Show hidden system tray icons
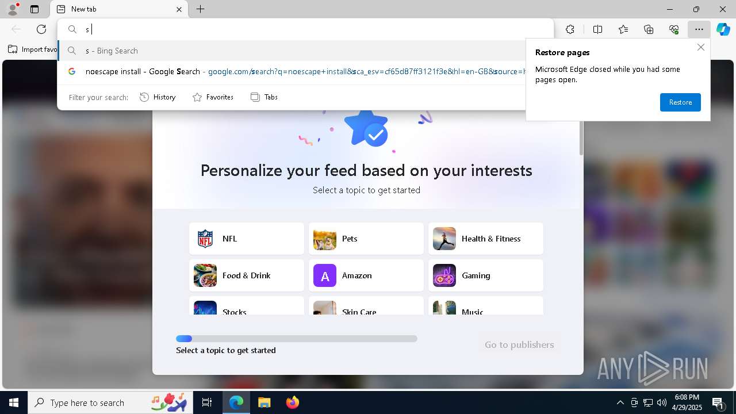This screenshot has height=414, width=736. [x=620, y=402]
